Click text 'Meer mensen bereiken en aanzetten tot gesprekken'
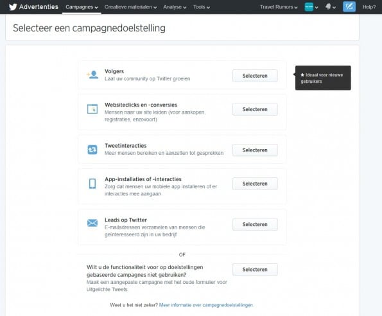The image size is (382, 316). click(164, 153)
